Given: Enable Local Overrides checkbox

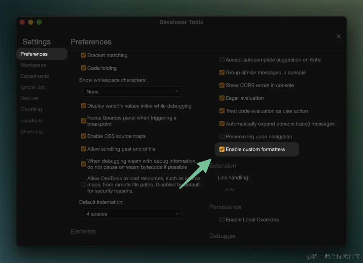Looking at the screenshot, I should [222, 220].
